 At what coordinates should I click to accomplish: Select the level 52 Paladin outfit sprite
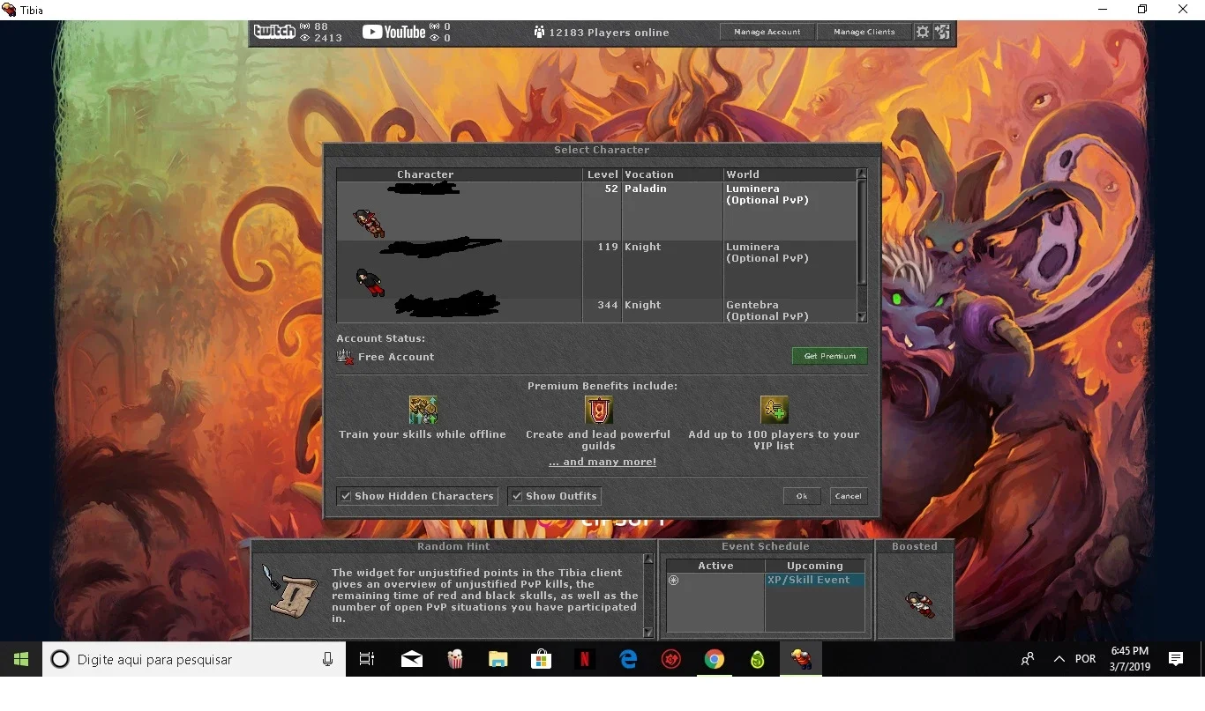coord(369,223)
